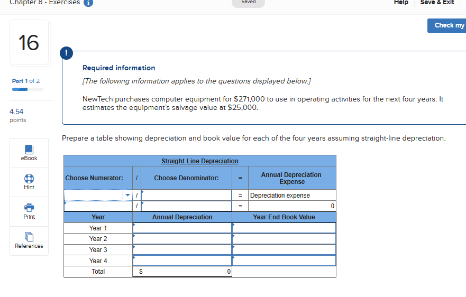Click the denominator amount input field
This screenshot has width=466, height=297.
(x=186, y=206)
